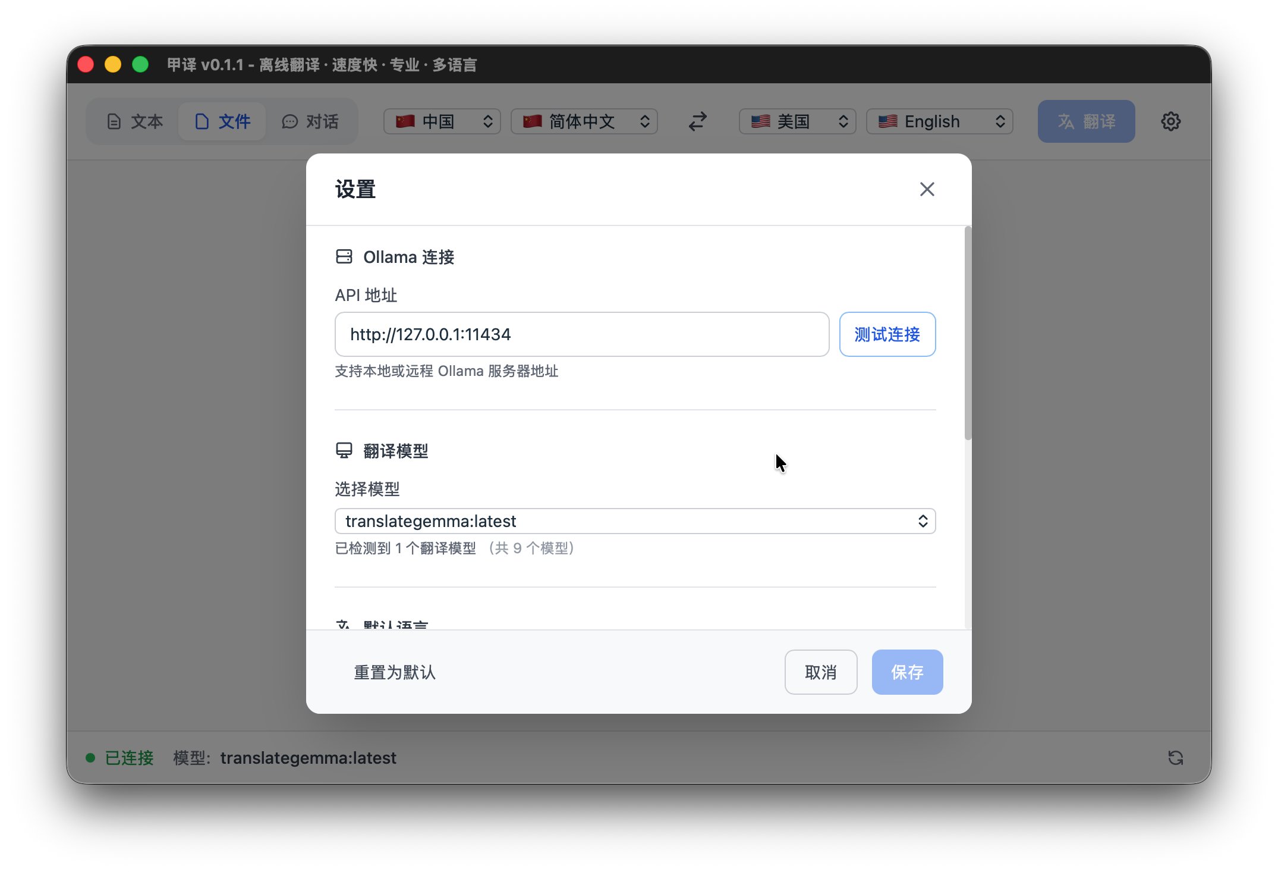
Task: Click 重置为默认 link
Action: pyautogui.click(x=395, y=672)
